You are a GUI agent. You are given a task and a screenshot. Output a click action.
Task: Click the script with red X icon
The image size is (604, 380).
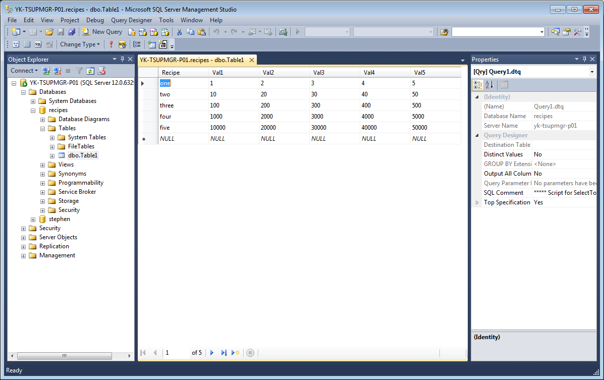click(101, 71)
